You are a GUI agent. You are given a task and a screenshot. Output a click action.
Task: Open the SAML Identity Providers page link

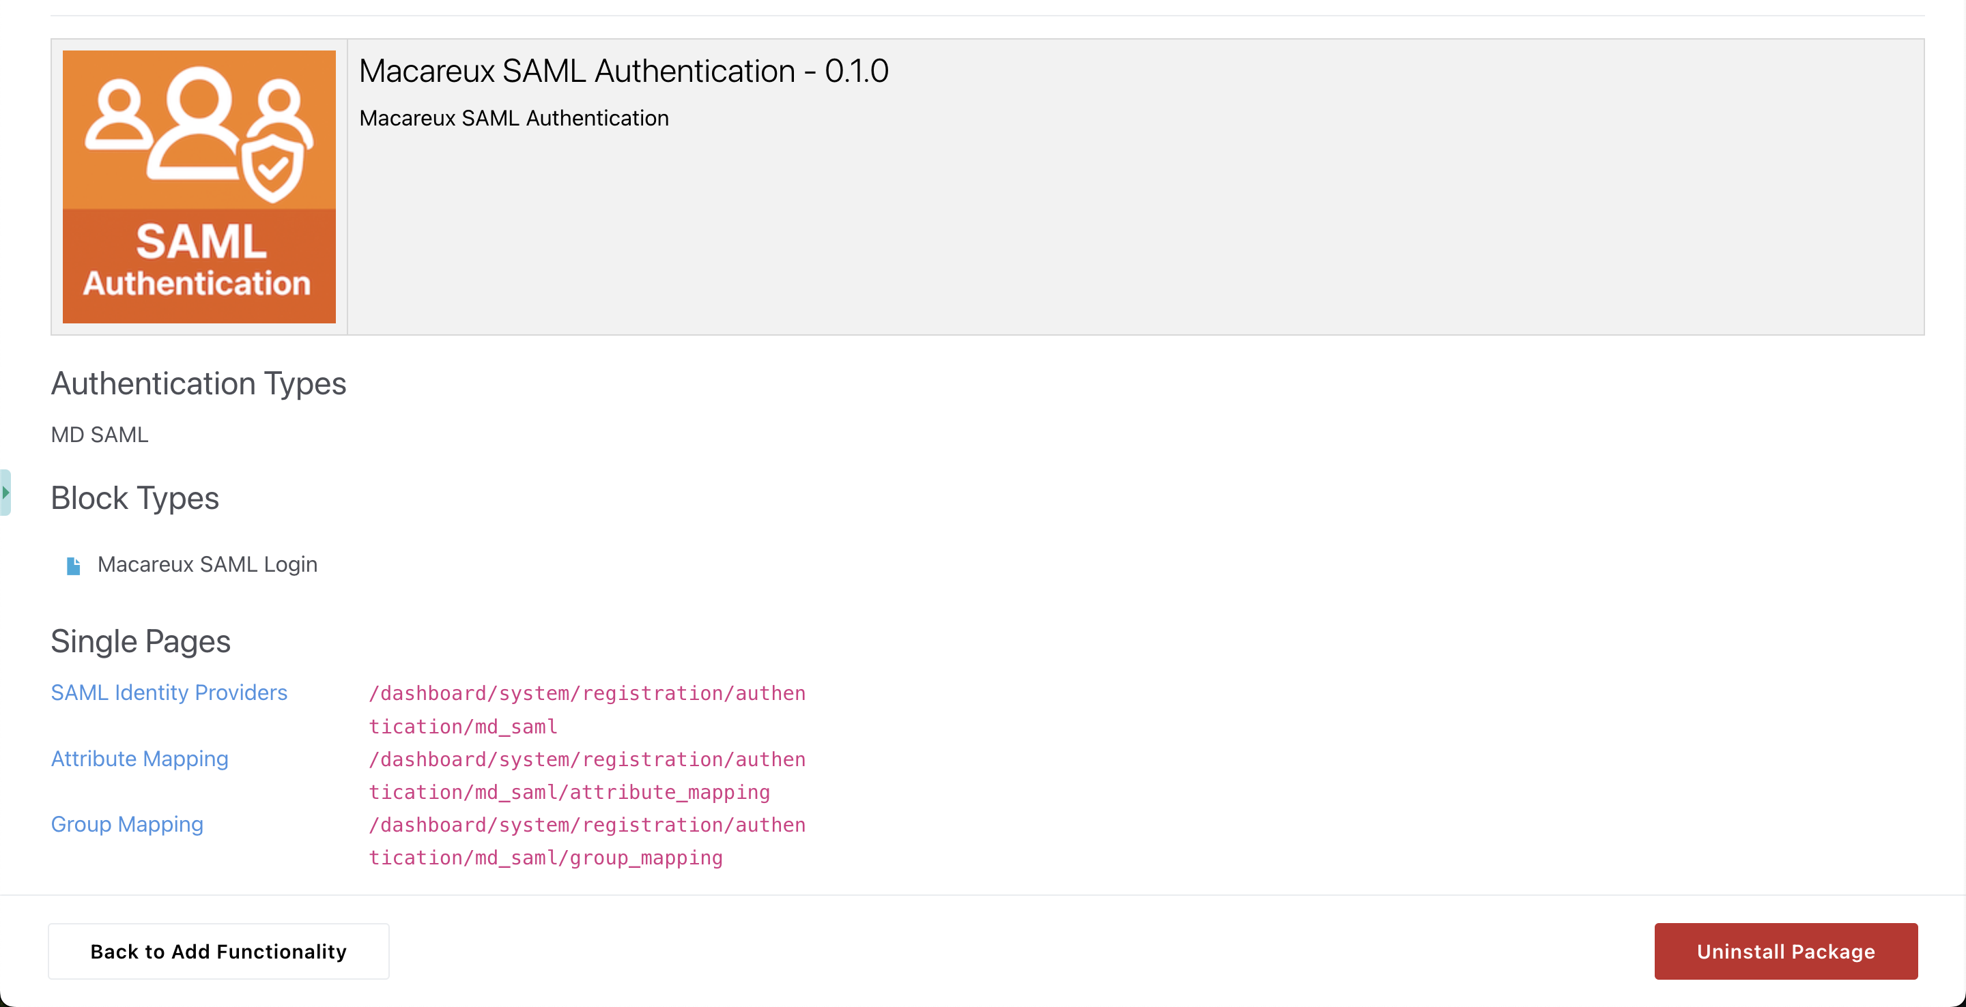(169, 692)
